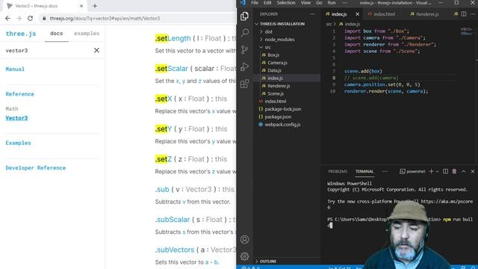Open panel views overflow ellipsis next to Terminal

coord(385,171)
